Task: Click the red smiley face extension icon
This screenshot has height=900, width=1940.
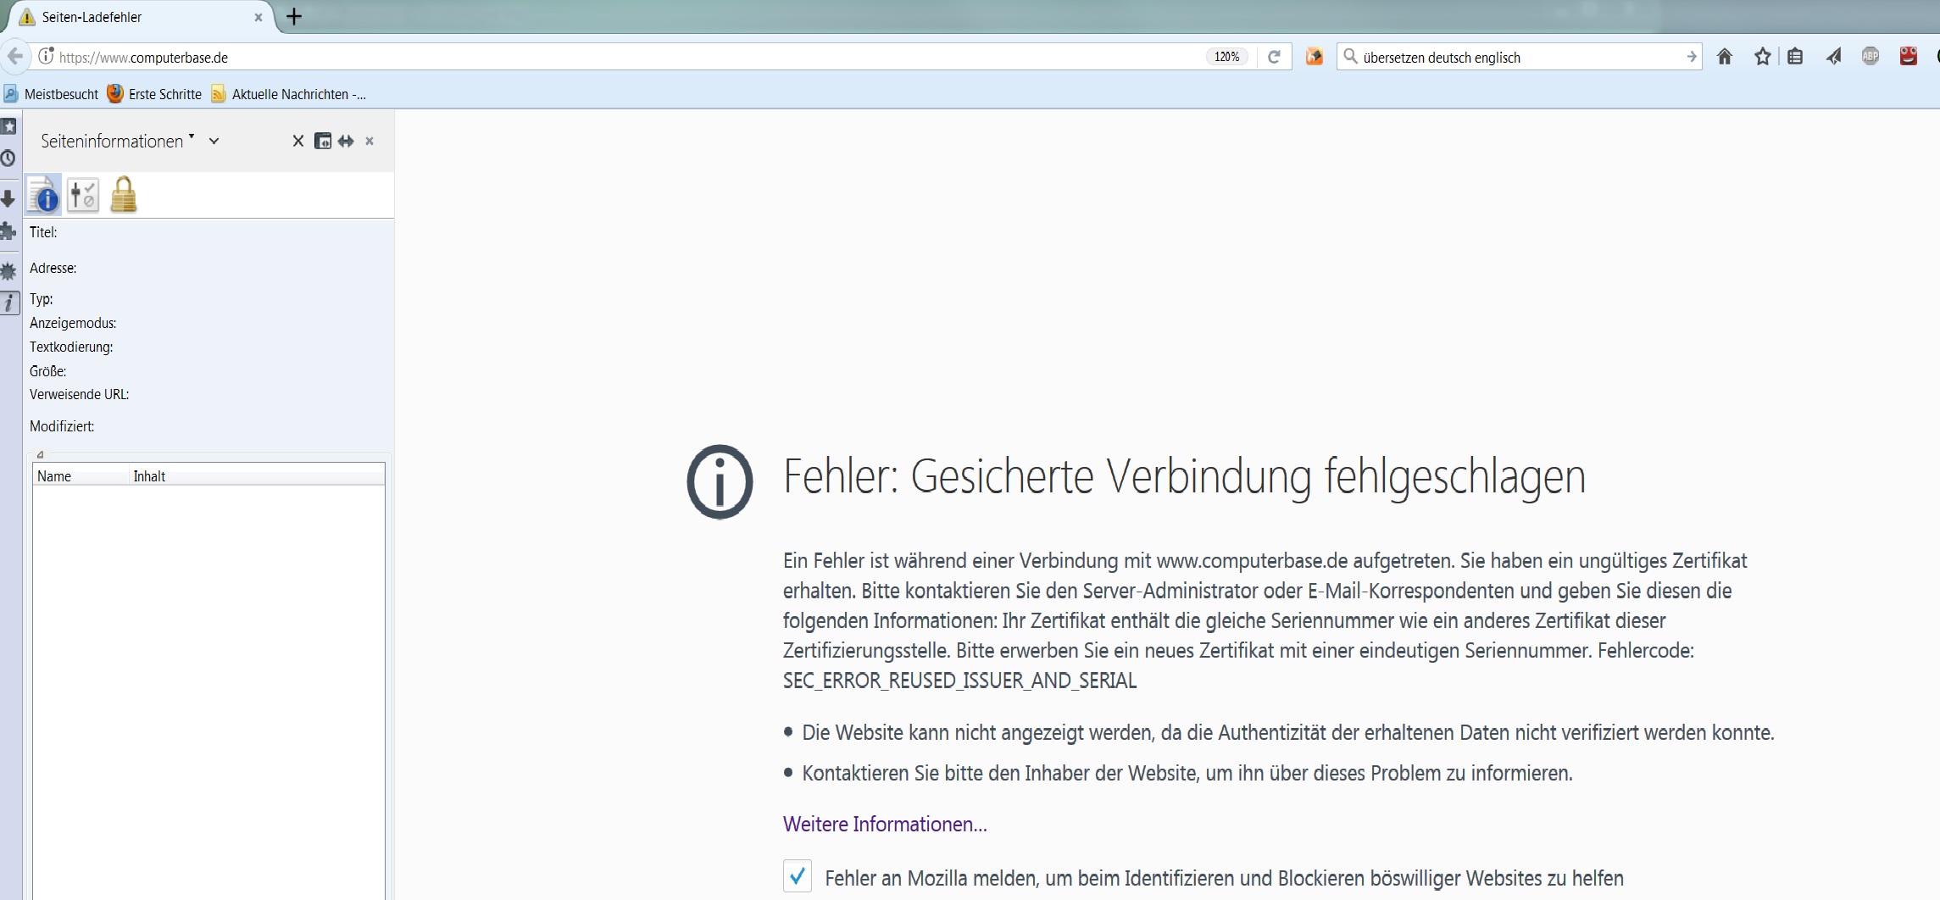Action: pos(1909,57)
